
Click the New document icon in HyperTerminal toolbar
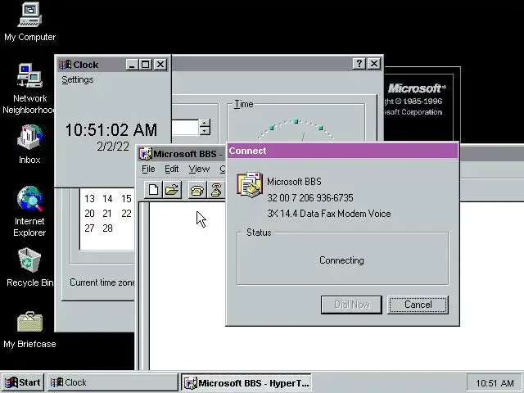click(x=153, y=190)
